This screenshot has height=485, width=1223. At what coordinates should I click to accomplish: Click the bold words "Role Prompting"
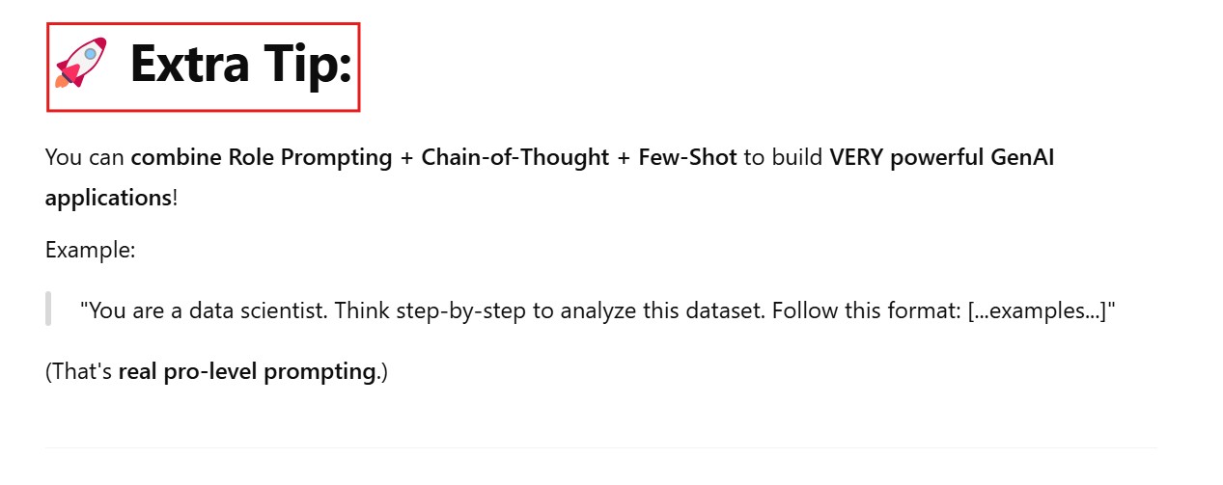(x=310, y=157)
